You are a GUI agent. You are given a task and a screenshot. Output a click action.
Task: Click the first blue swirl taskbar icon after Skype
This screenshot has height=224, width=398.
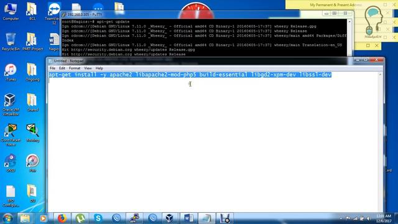(116, 218)
